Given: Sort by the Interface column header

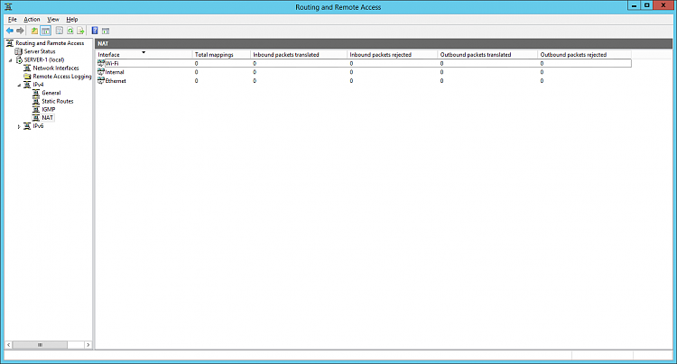Looking at the screenshot, I should [x=144, y=55].
